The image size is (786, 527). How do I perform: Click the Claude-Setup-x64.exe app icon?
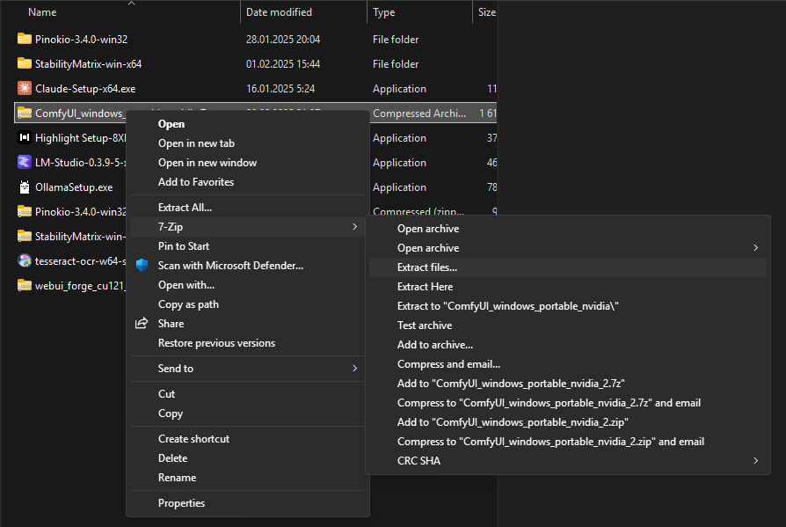click(25, 89)
